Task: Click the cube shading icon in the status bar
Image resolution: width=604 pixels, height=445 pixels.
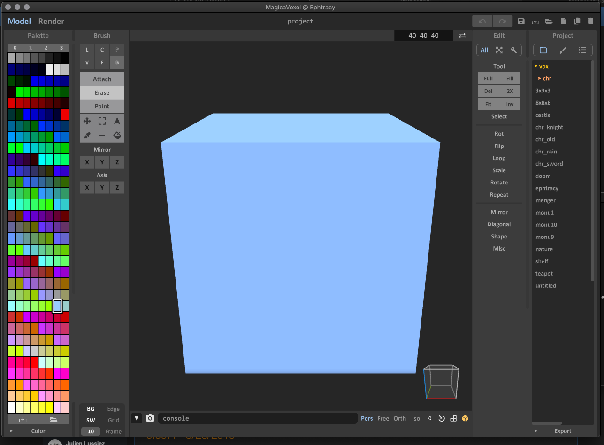Action: [465, 418]
